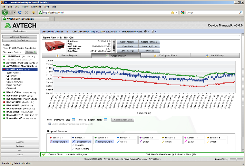
Task: Open the Tools menu
Action: [46, 7]
